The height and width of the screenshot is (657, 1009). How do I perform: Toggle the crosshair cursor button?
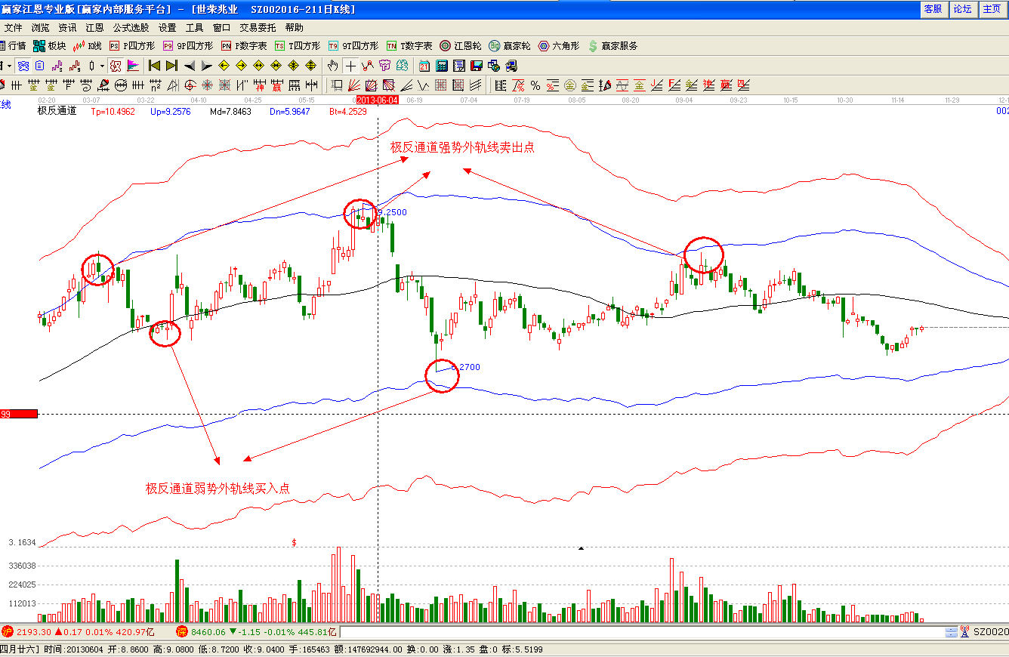coord(350,66)
